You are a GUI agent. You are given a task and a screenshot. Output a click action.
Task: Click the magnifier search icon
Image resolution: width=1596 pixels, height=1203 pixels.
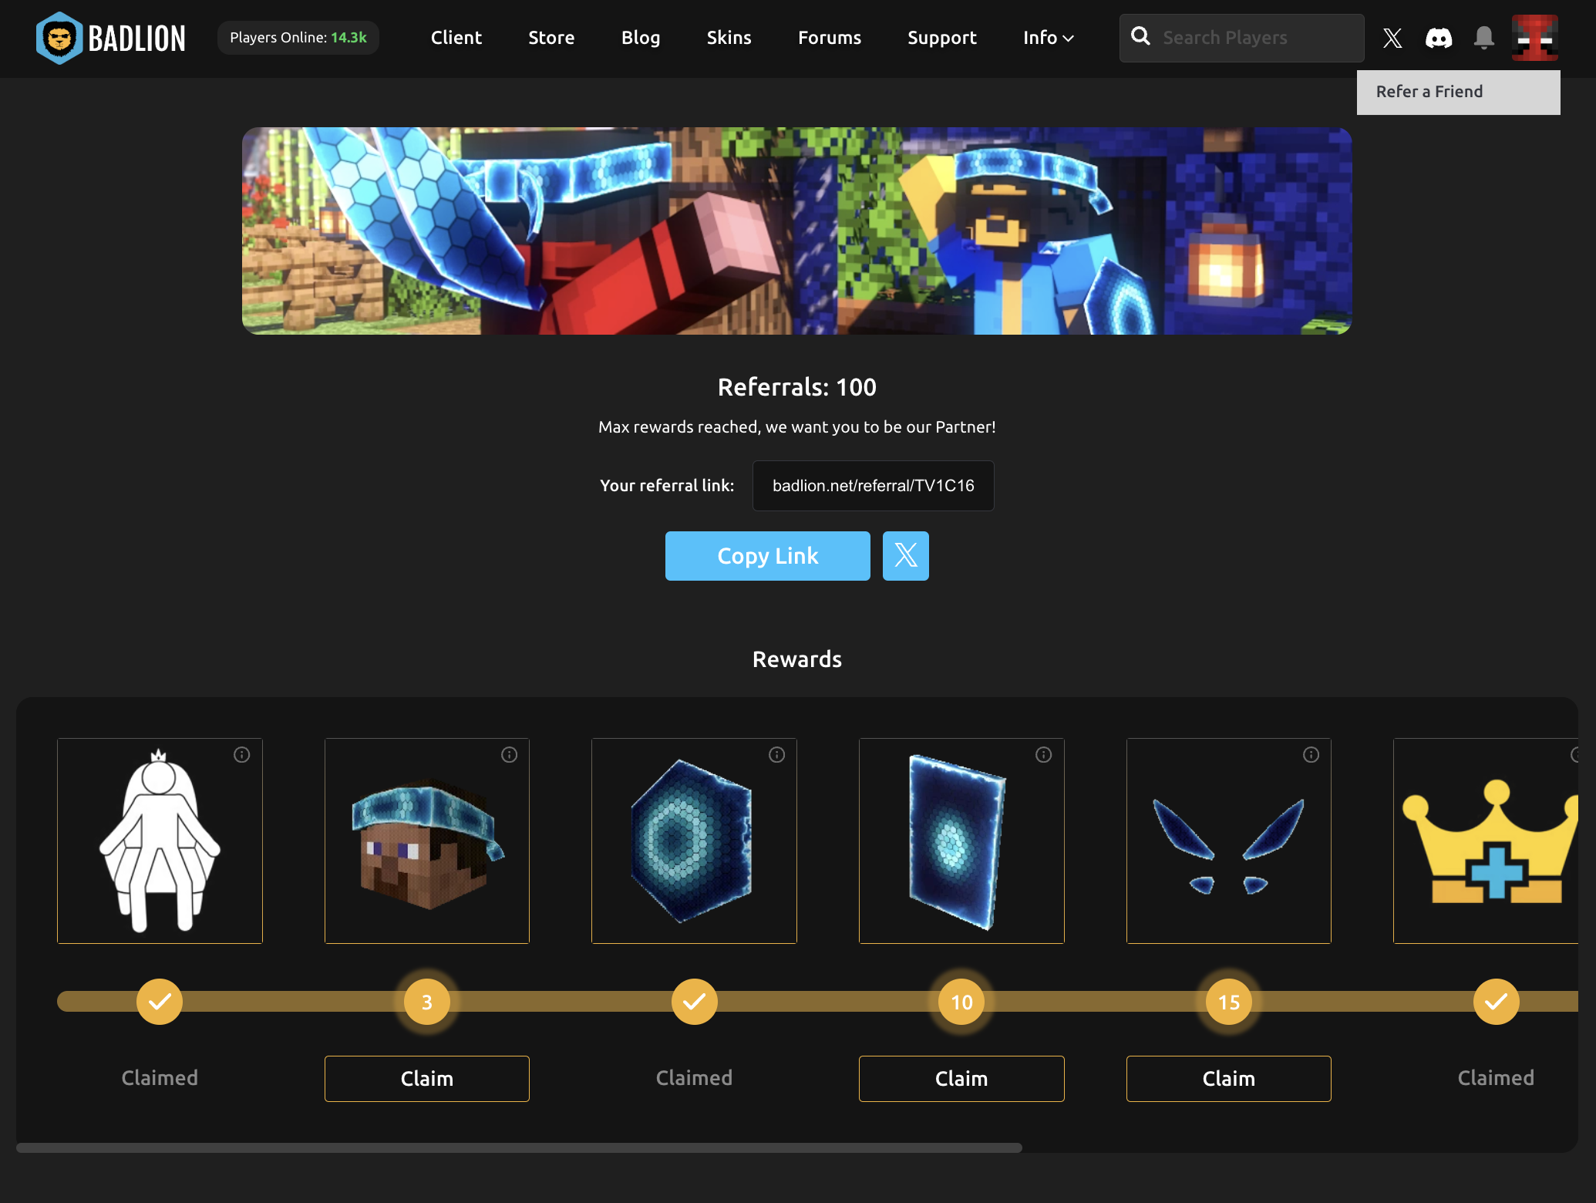tap(1140, 36)
